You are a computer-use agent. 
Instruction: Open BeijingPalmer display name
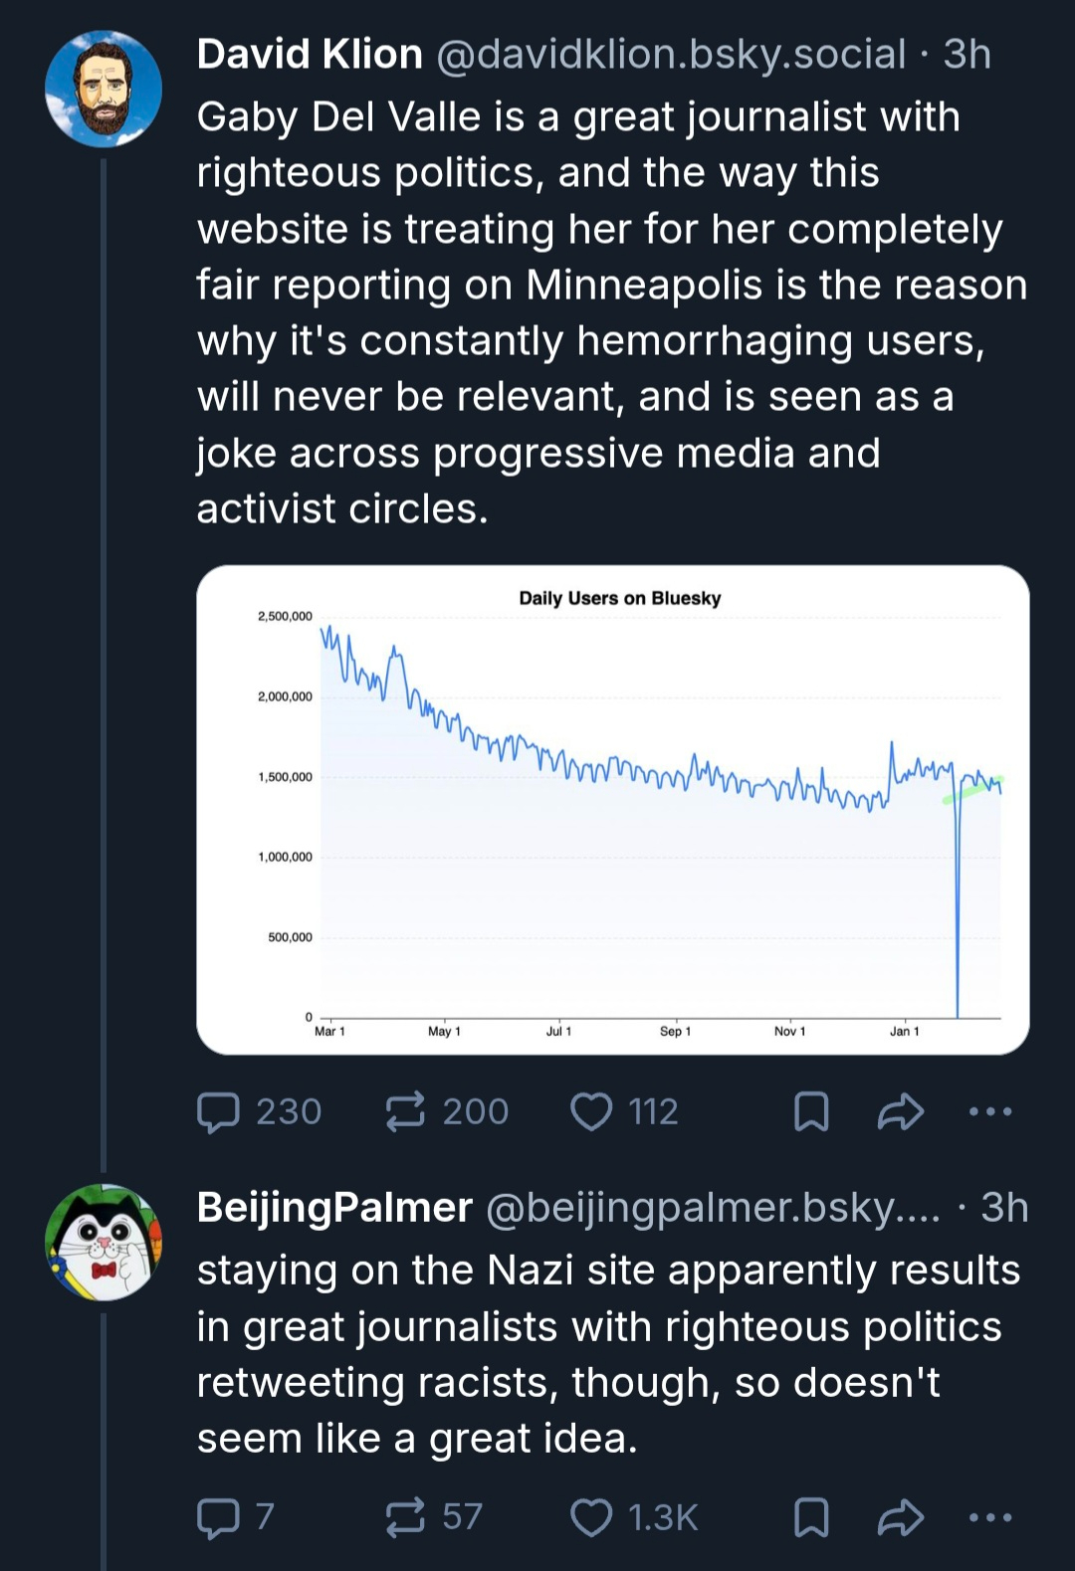click(334, 1208)
